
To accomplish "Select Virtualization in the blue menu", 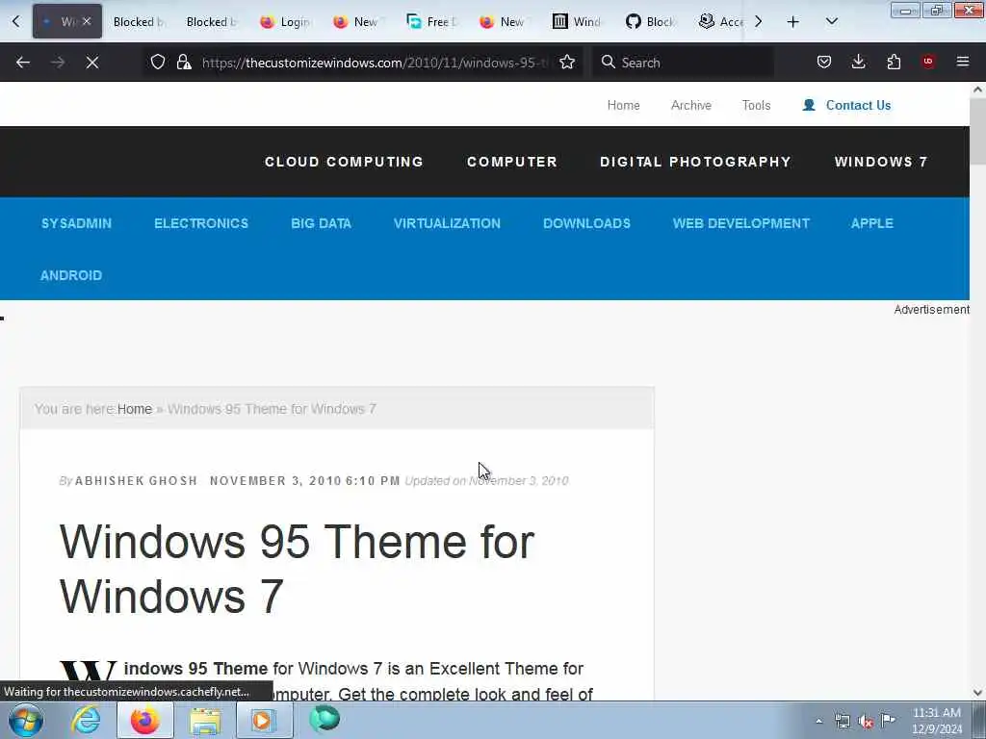I will pyautogui.click(x=447, y=223).
